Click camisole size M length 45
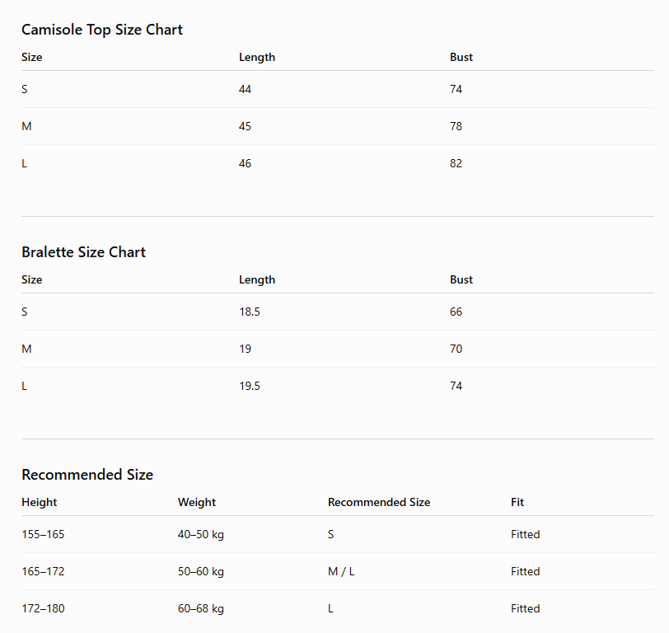This screenshot has height=633, width=669. pyautogui.click(x=245, y=126)
